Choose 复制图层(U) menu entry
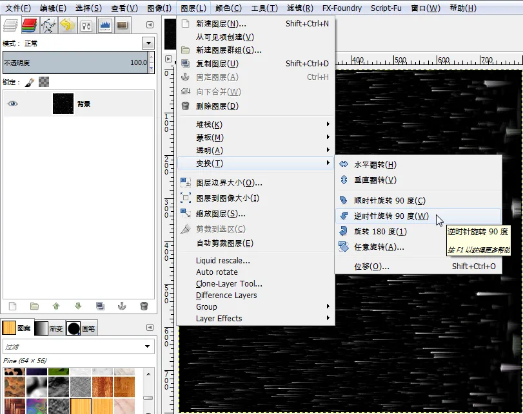 [x=255, y=64]
